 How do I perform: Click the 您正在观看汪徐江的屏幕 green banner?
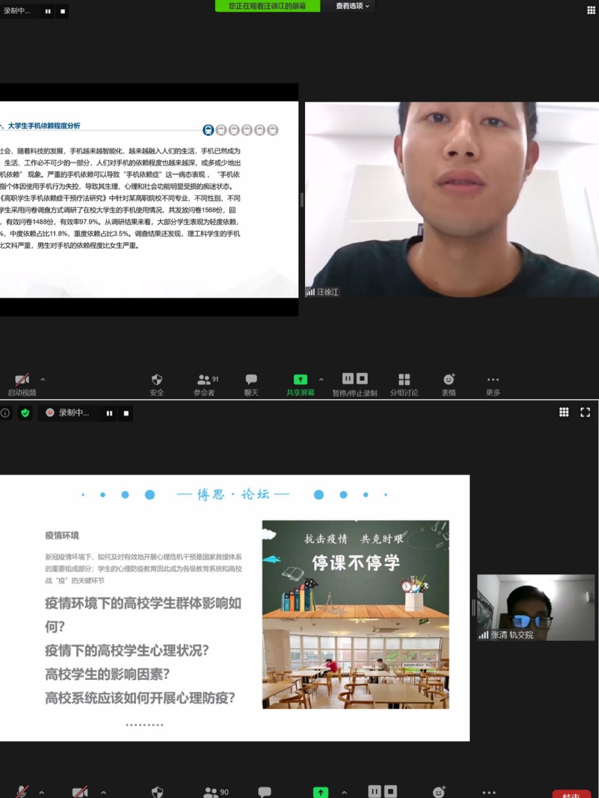(x=267, y=6)
